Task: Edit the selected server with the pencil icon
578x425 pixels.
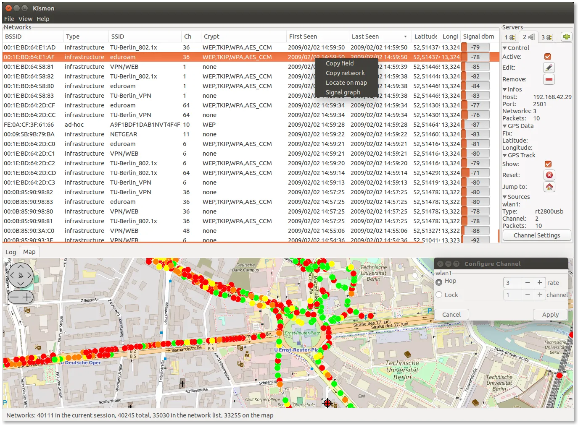Action: pyautogui.click(x=549, y=68)
